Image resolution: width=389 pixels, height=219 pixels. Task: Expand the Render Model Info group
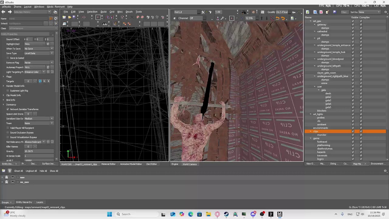pyautogui.click(x=3, y=86)
